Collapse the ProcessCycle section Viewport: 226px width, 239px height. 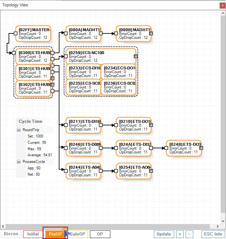point(19,162)
